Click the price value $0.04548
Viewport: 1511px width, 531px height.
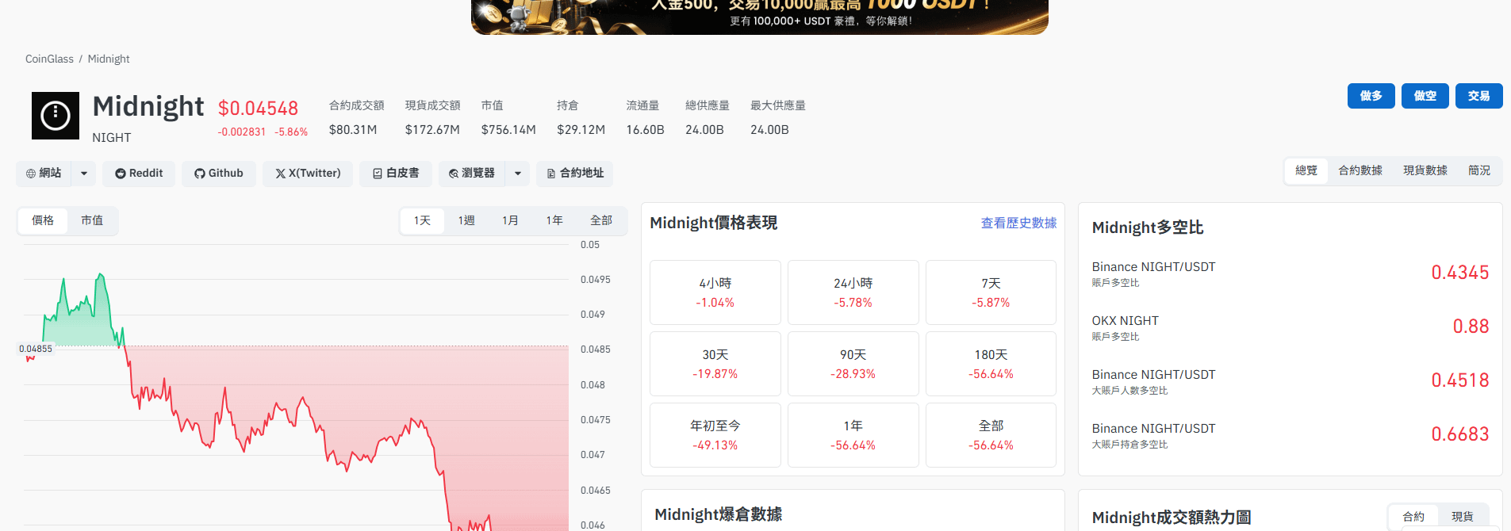pyautogui.click(x=259, y=109)
